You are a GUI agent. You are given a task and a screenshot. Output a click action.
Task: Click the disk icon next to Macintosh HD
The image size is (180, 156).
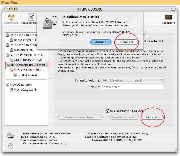point(12,50)
